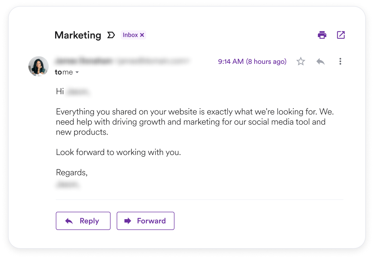Open the email in a new window
Viewport: 374px width, 259px height.
[341, 35]
